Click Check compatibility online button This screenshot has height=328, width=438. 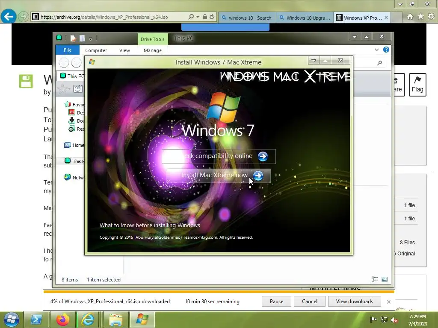click(219, 156)
